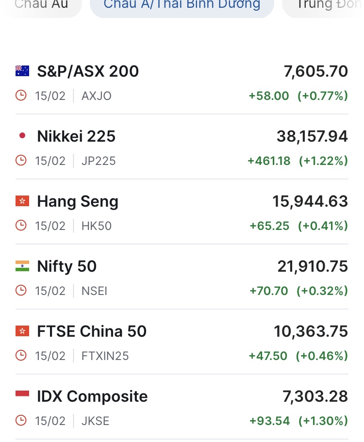
Task: Click the flag icon beside FTSE China 50
Action: [x=22, y=331]
